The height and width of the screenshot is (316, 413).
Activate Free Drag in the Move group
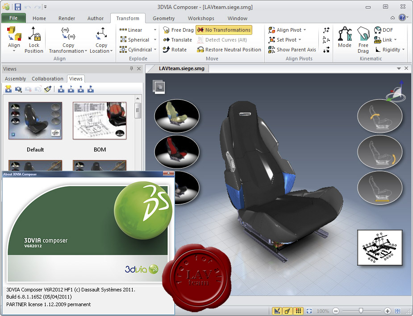point(178,30)
